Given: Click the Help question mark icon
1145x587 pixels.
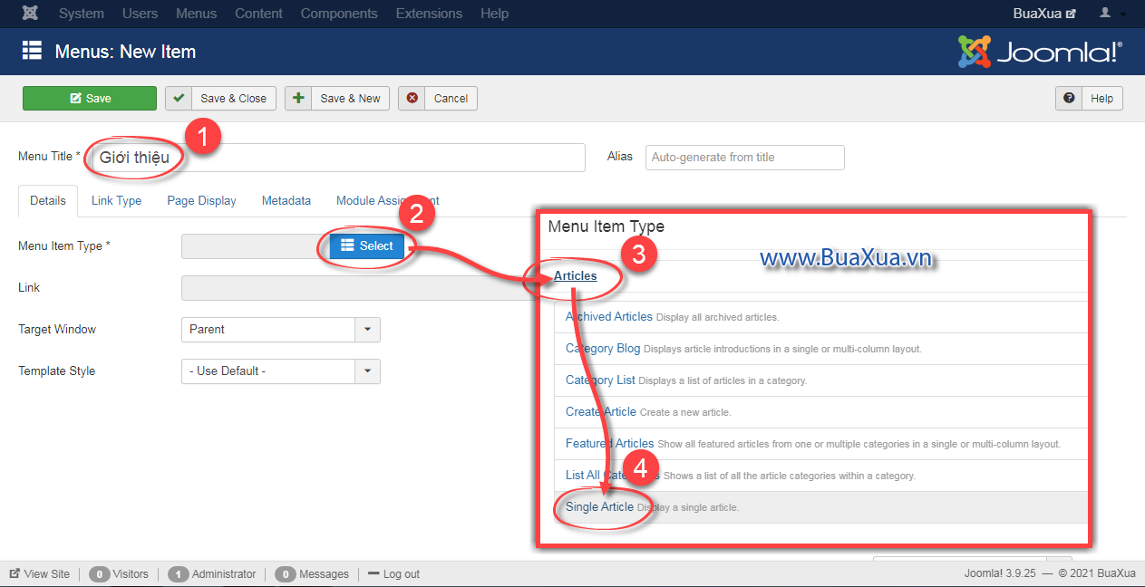Looking at the screenshot, I should pos(1070,98).
